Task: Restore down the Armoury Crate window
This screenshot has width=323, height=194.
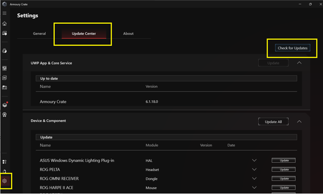Action: [x=310, y=4]
